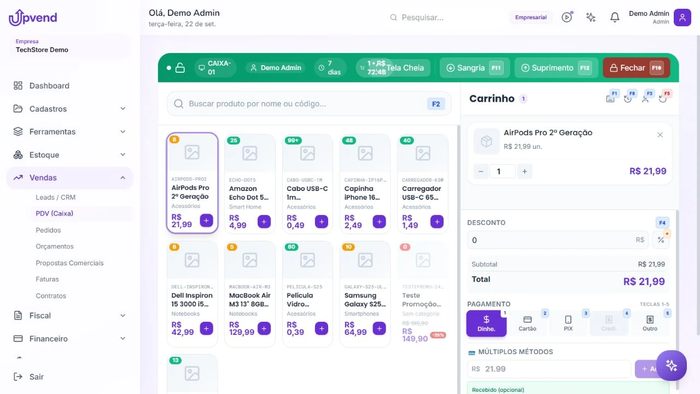
Task: Play the tutorial video icon in header
Action: [567, 18]
